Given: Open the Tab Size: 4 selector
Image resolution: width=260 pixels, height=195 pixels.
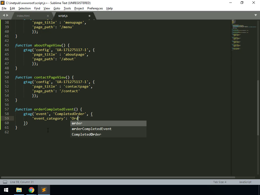Looking at the screenshot, I should pyautogui.click(x=220, y=182).
